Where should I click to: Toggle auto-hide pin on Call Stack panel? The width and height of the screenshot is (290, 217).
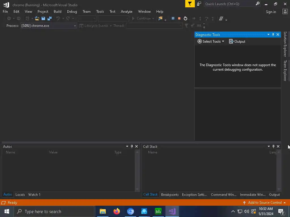[273, 146]
